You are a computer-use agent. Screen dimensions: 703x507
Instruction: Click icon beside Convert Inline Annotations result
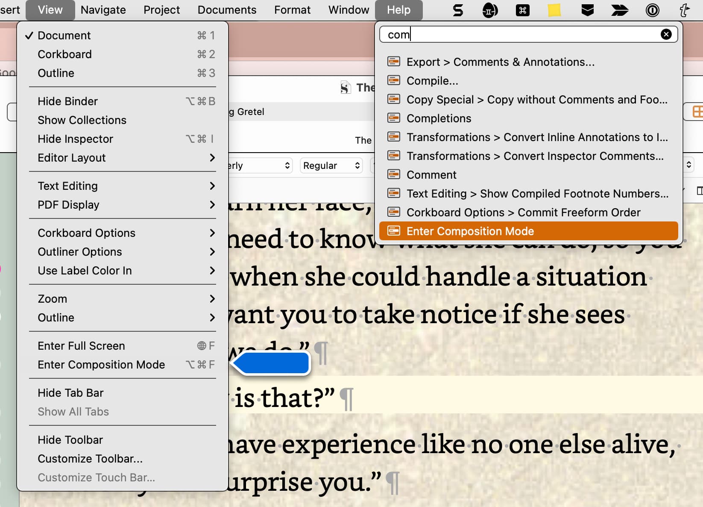point(393,137)
